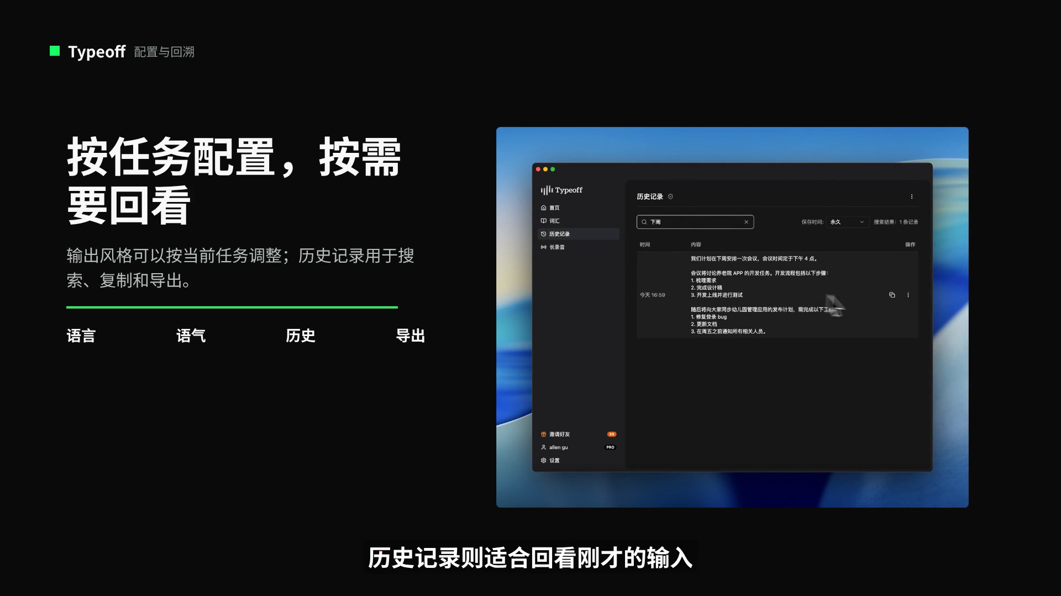
Task: Click the search field containing 下周
Action: point(695,222)
